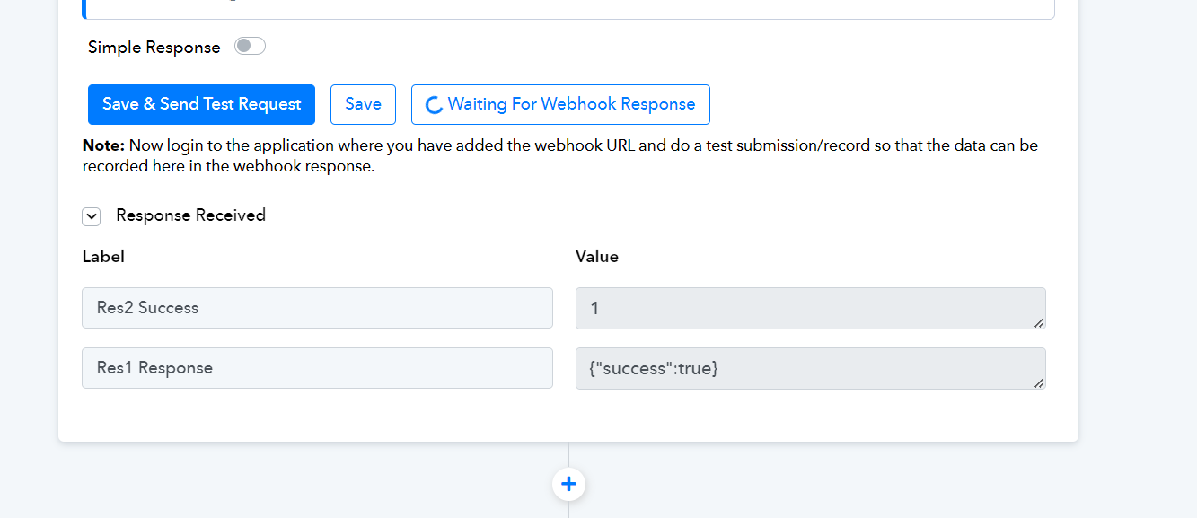Click resize grip on the value "1" box
This screenshot has height=518, width=1197.
click(1038, 322)
